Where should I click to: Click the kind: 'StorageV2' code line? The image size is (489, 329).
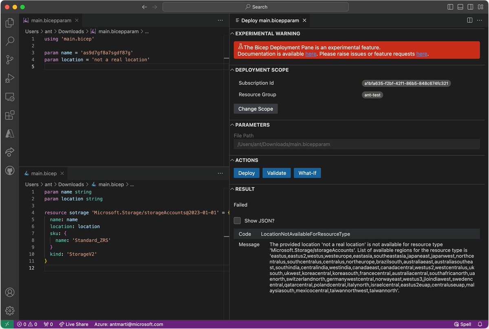pyautogui.click(x=73, y=254)
